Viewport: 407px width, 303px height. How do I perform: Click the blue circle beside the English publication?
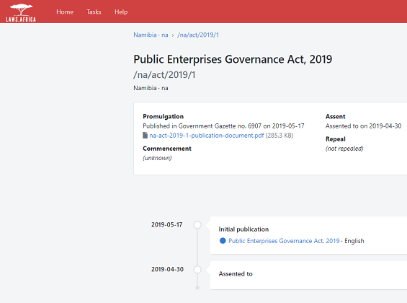[x=223, y=241]
